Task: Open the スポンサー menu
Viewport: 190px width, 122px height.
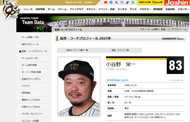Action: 183,9
